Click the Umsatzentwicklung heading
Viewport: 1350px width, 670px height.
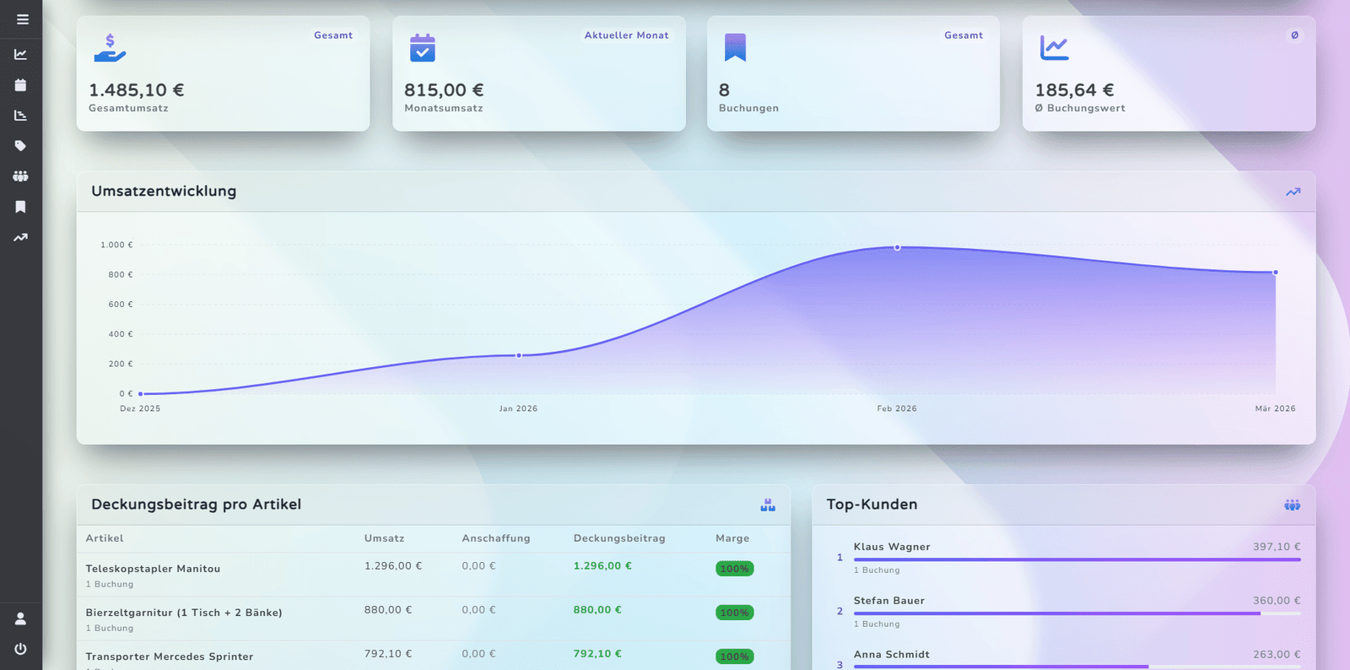pos(164,192)
